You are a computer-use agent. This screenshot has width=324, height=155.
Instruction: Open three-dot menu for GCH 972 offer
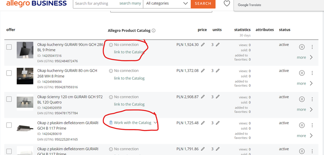pos(312,99)
